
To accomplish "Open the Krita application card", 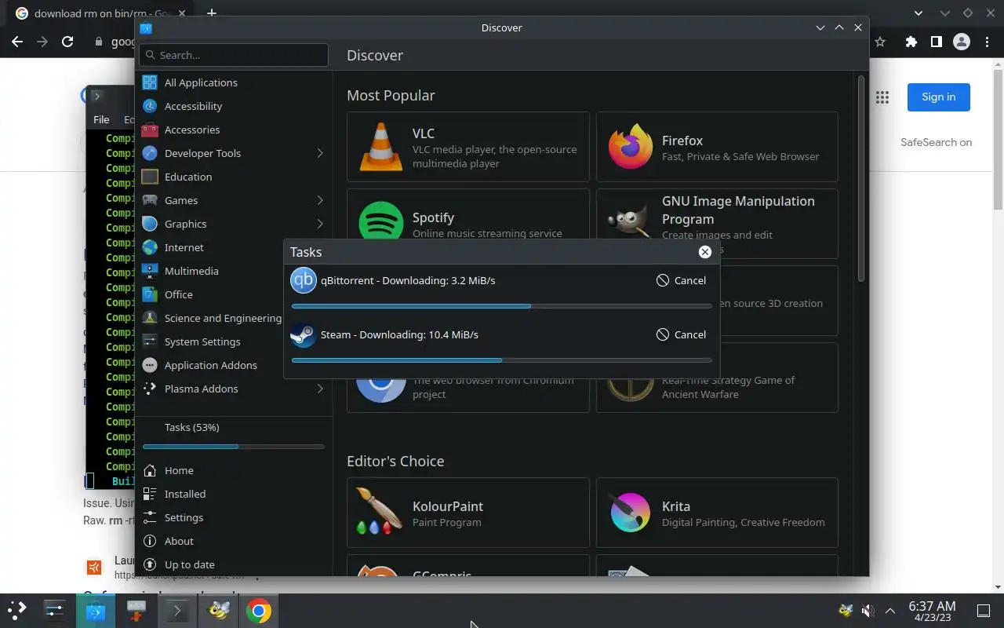I will 717,513.
